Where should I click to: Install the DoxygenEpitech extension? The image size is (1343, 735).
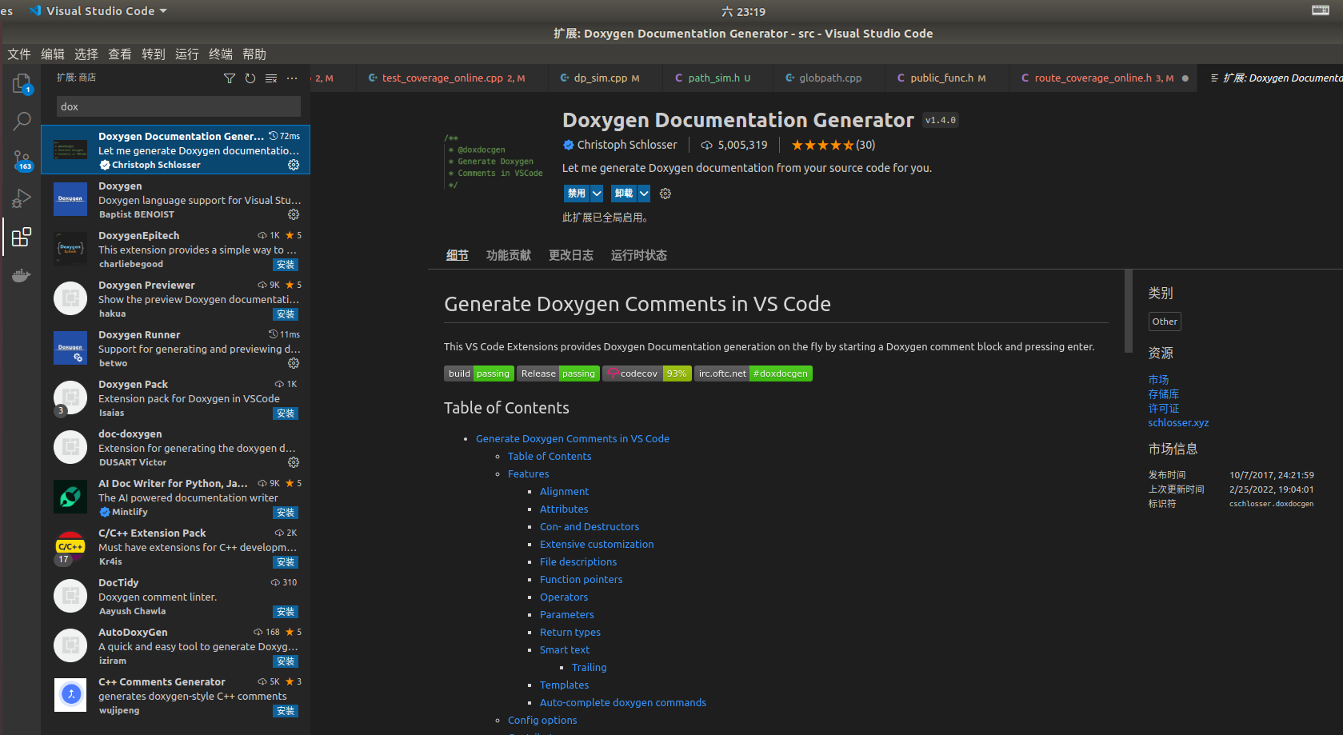point(286,265)
